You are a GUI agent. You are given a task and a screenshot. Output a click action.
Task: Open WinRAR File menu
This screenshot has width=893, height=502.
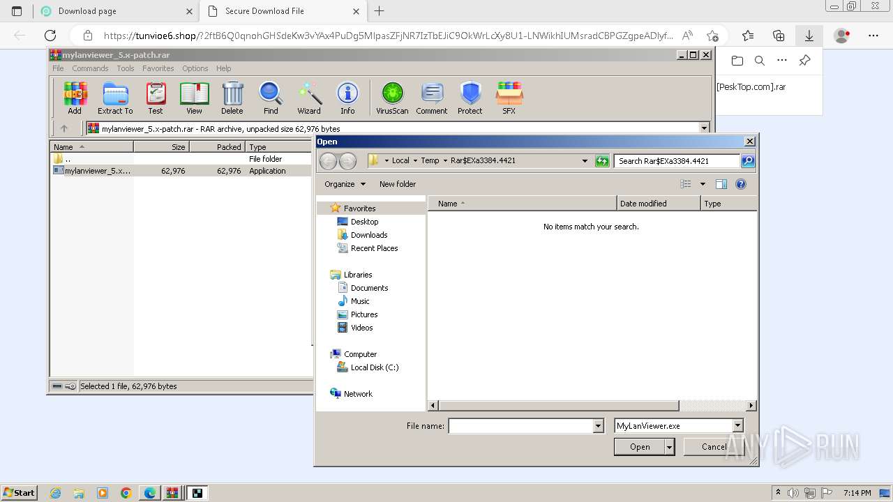tap(58, 68)
